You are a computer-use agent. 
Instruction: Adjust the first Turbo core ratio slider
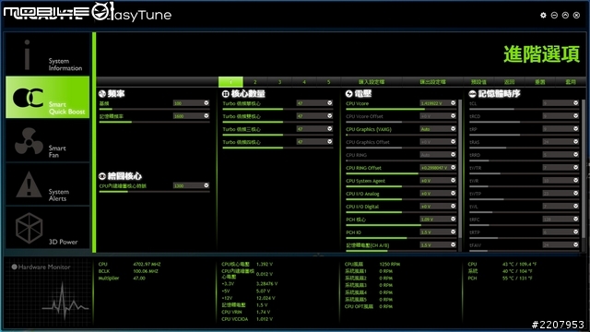point(277,109)
